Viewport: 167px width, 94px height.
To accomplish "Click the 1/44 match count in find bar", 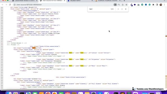I will (x=112, y=9).
